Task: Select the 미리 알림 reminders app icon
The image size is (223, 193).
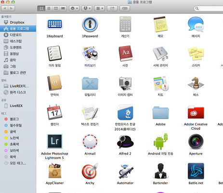Action: 54,53
